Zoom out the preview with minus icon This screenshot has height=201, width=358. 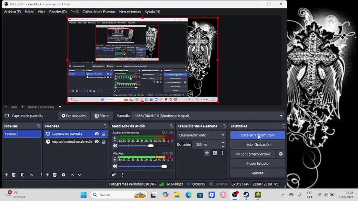6,107
